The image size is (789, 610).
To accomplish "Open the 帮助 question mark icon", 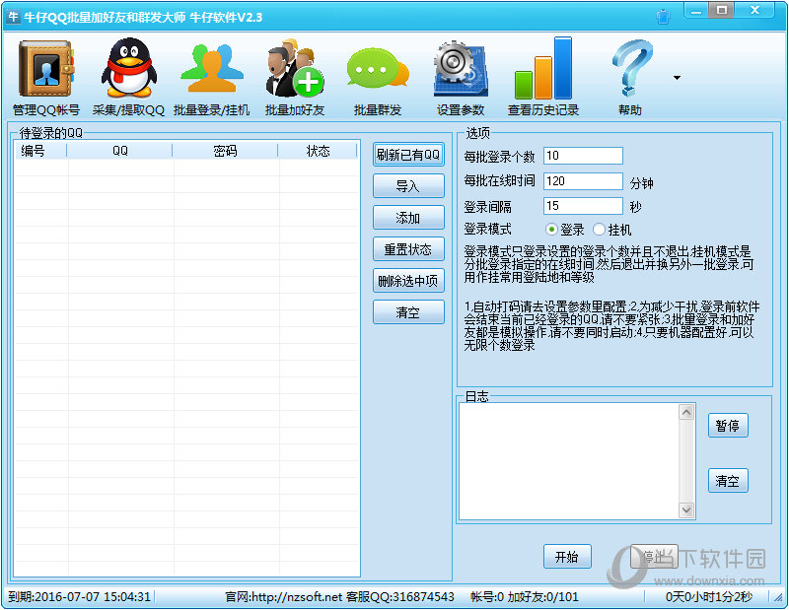I will [631, 68].
